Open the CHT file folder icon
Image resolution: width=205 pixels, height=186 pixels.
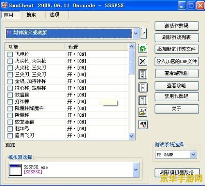[x=143, y=112]
